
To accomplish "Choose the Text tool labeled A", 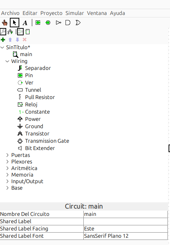I will (x=25, y=23).
